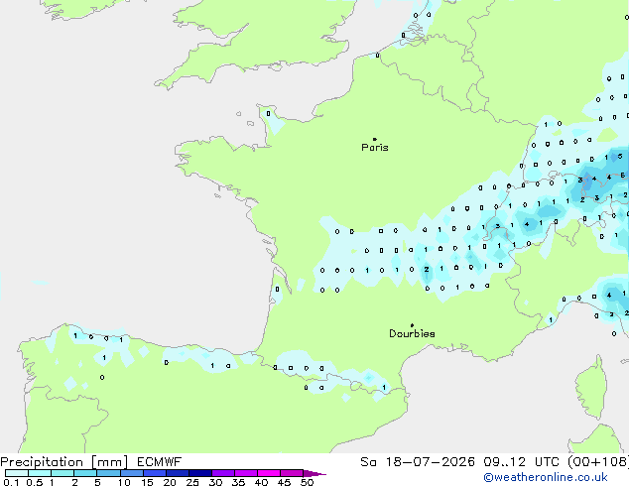Pick pink swatch between 40 and 45
The image size is (629, 486).
pyautogui.click(x=269, y=473)
